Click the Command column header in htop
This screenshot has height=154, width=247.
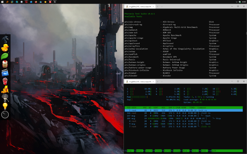point(201,108)
